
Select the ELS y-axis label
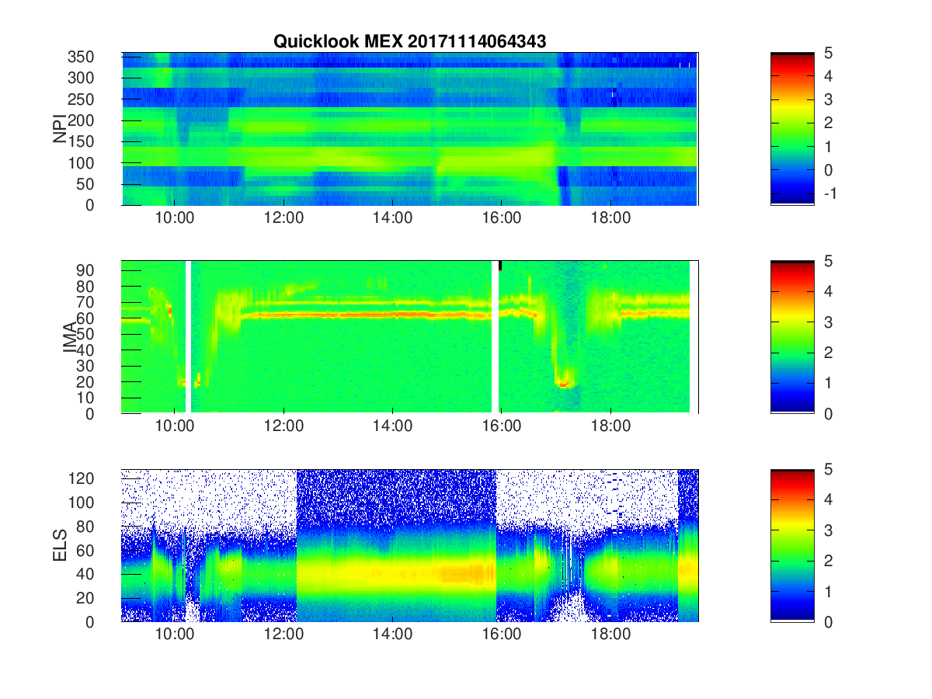click(60, 545)
